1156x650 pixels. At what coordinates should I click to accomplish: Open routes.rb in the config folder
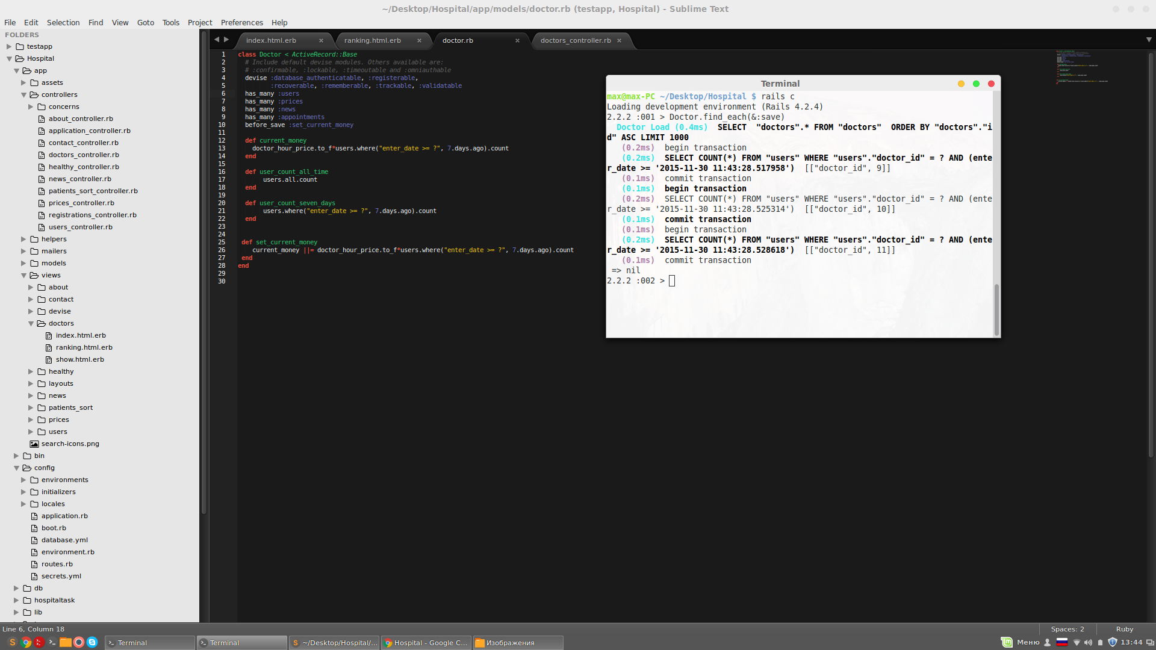click(57, 564)
